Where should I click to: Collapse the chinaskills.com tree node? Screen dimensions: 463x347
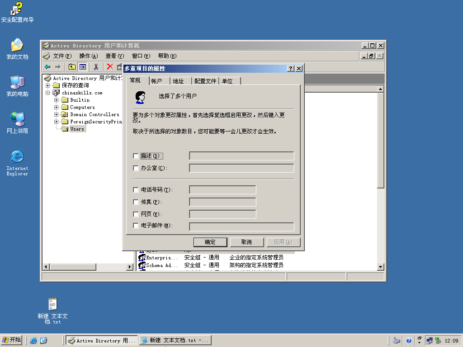click(x=47, y=93)
